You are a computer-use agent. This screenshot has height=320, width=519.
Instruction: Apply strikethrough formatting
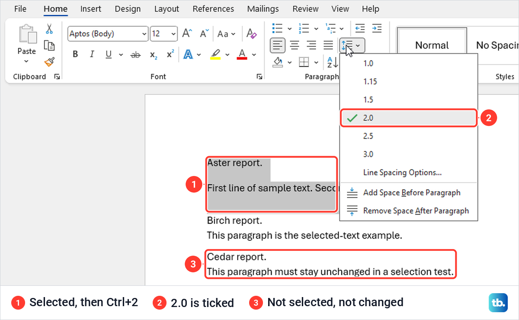click(135, 54)
